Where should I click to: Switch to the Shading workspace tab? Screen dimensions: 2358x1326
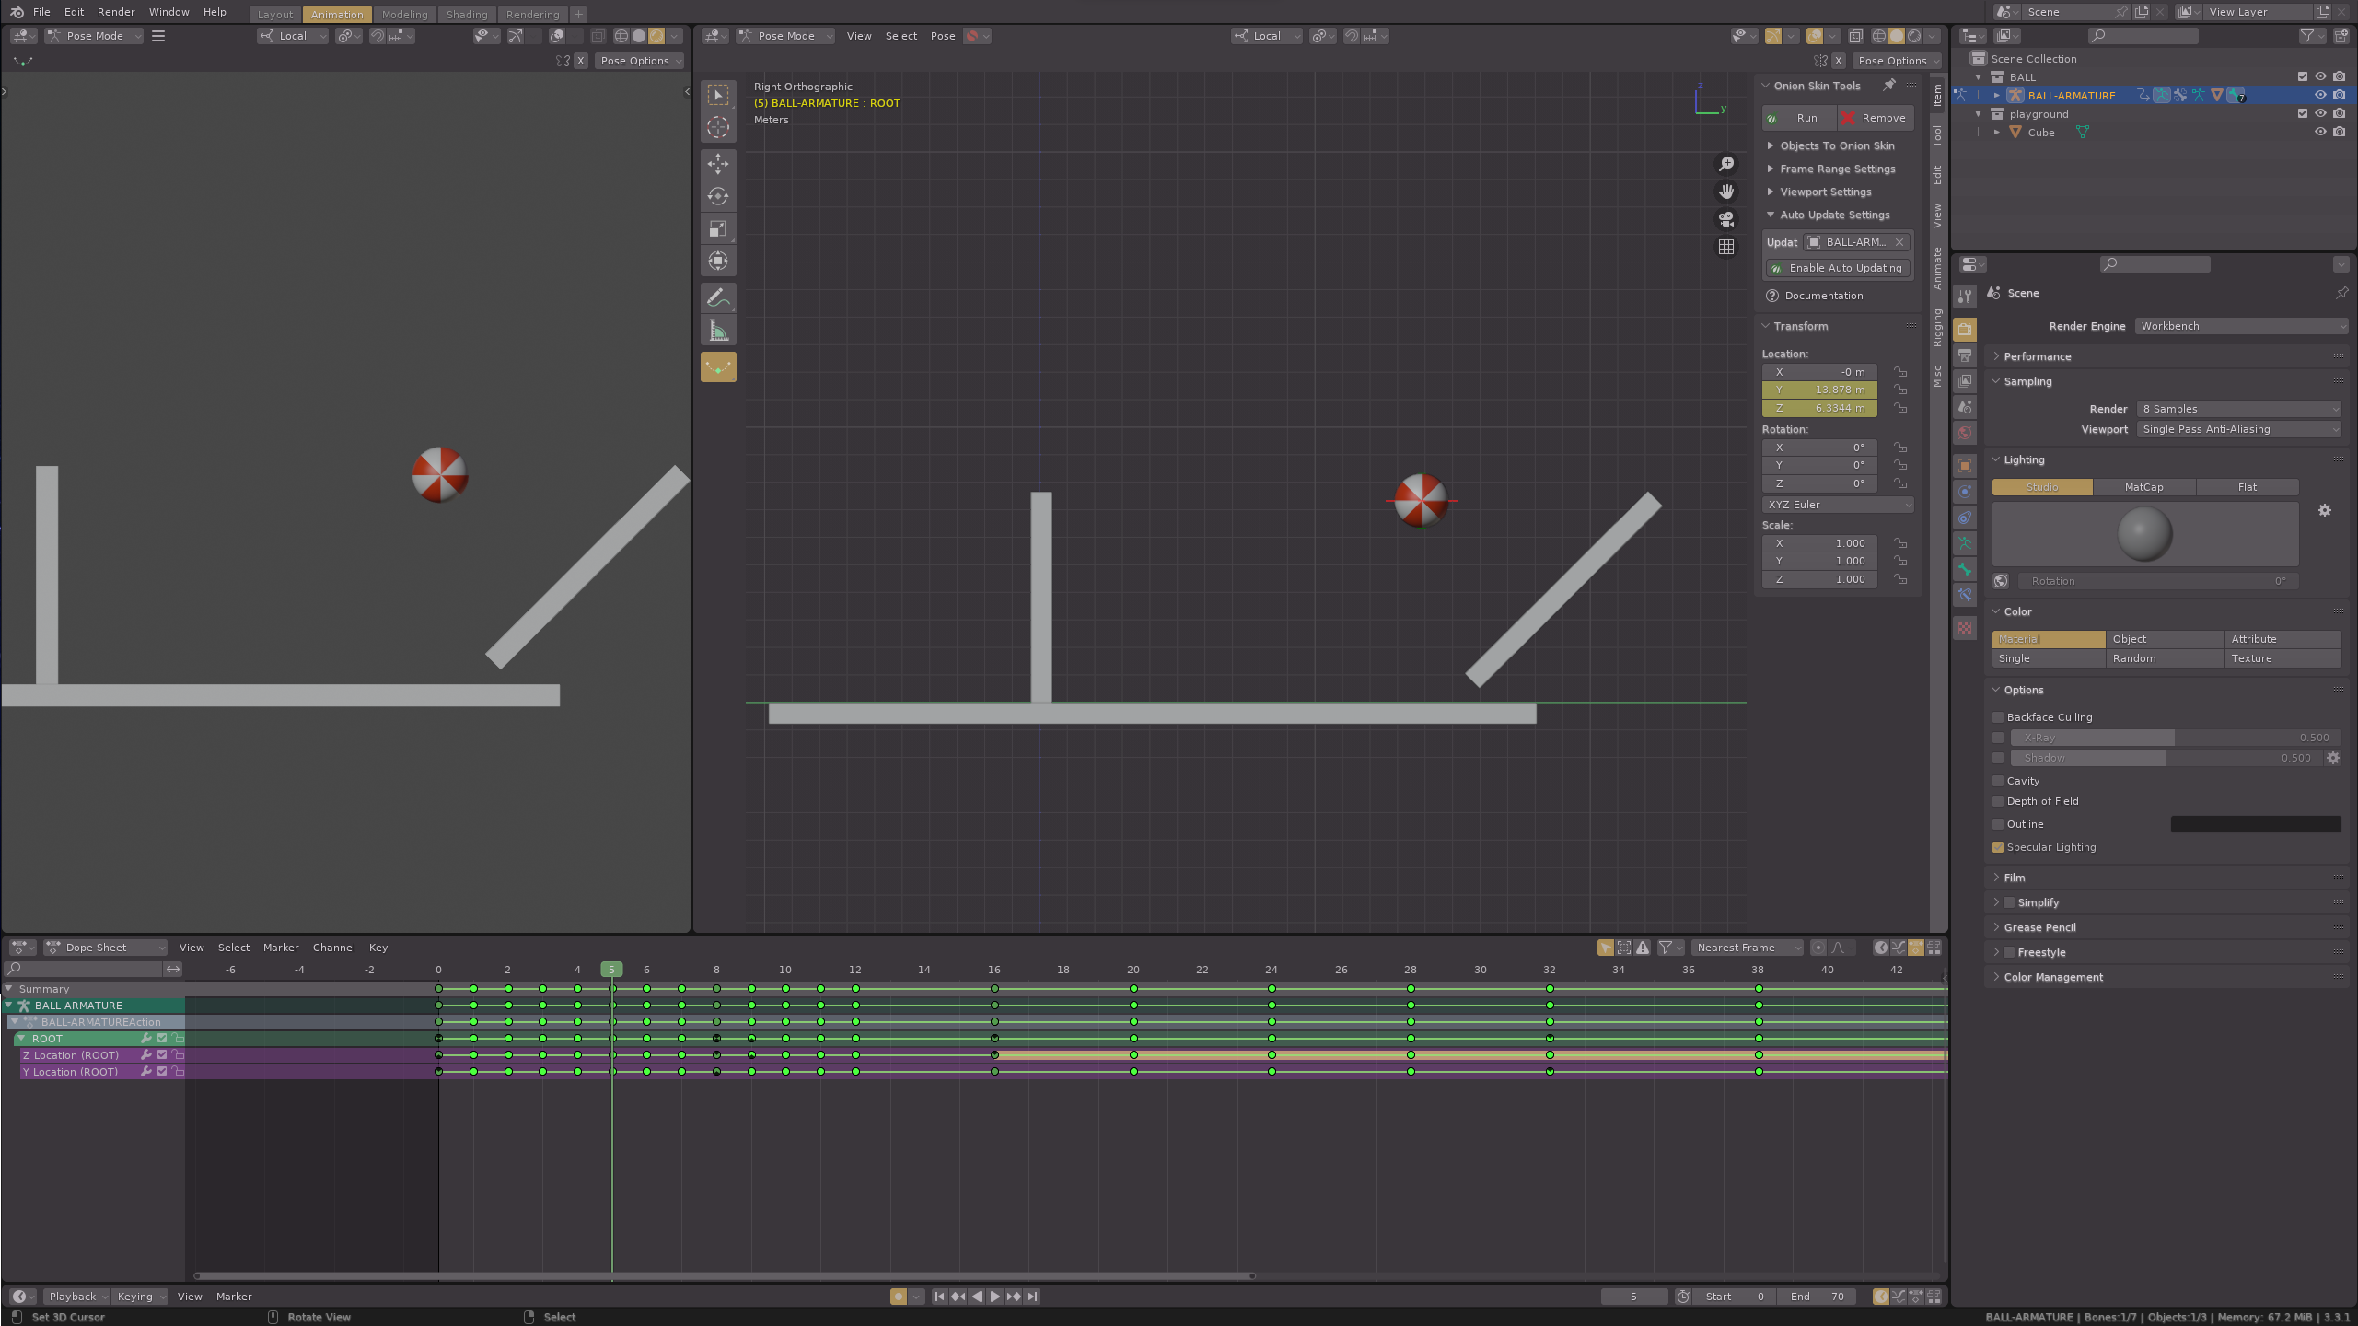(x=467, y=14)
